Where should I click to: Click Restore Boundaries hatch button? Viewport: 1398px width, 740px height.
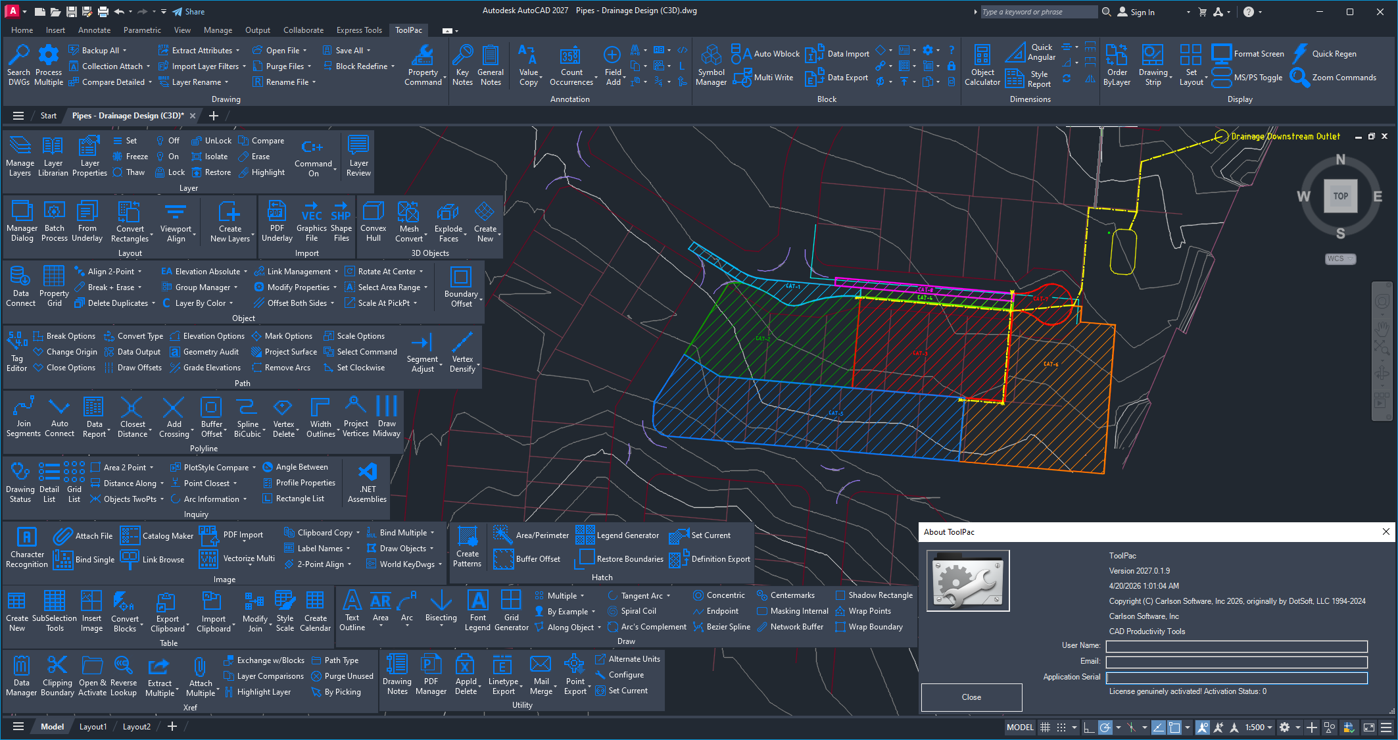[621, 559]
